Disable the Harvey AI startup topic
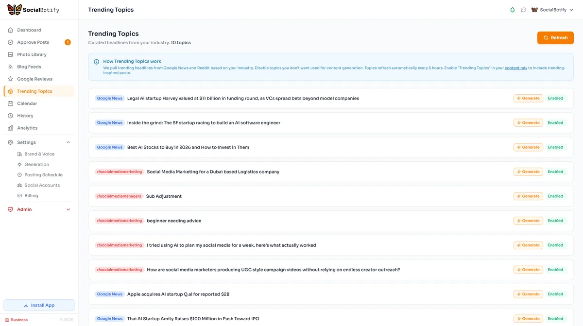 pos(555,98)
